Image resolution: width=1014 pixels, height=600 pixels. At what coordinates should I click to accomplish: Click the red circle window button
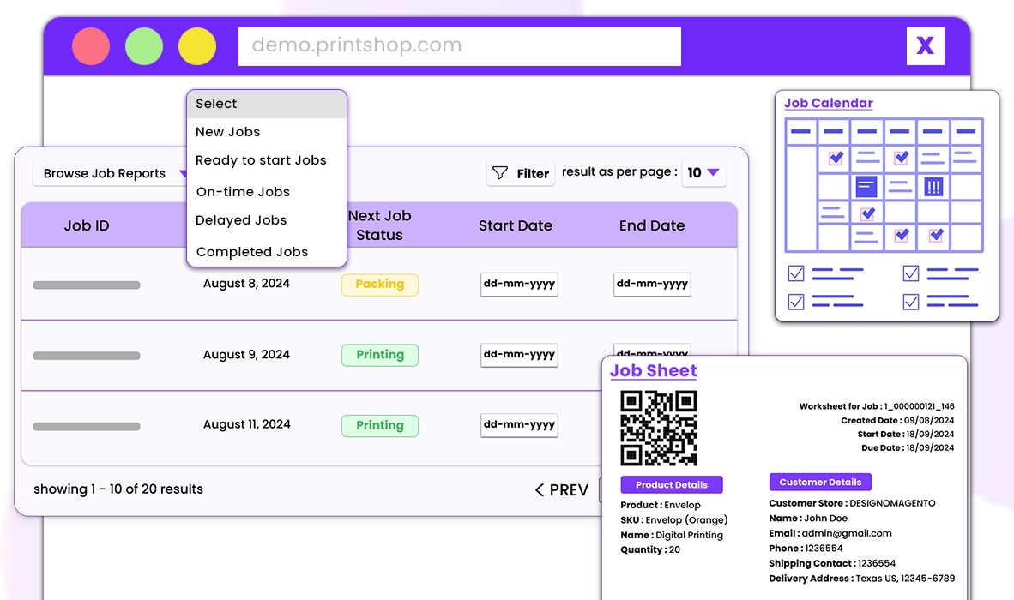[x=91, y=46]
